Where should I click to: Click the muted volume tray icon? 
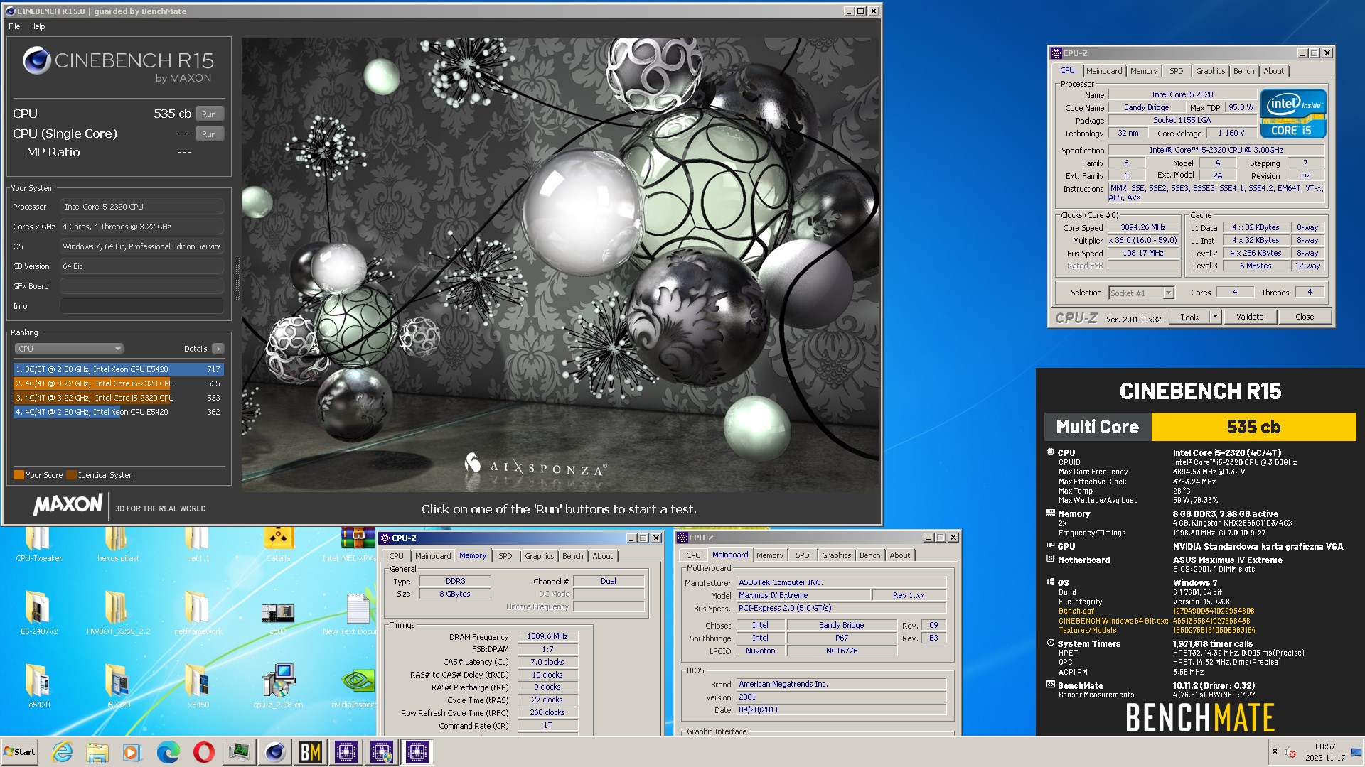pyautogui.click(x=1290, y=752)
